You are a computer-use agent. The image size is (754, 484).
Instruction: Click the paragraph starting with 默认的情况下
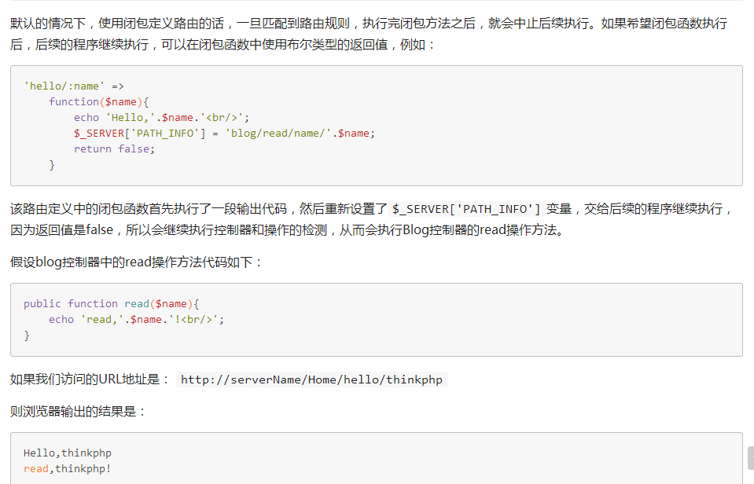point(368,24)
